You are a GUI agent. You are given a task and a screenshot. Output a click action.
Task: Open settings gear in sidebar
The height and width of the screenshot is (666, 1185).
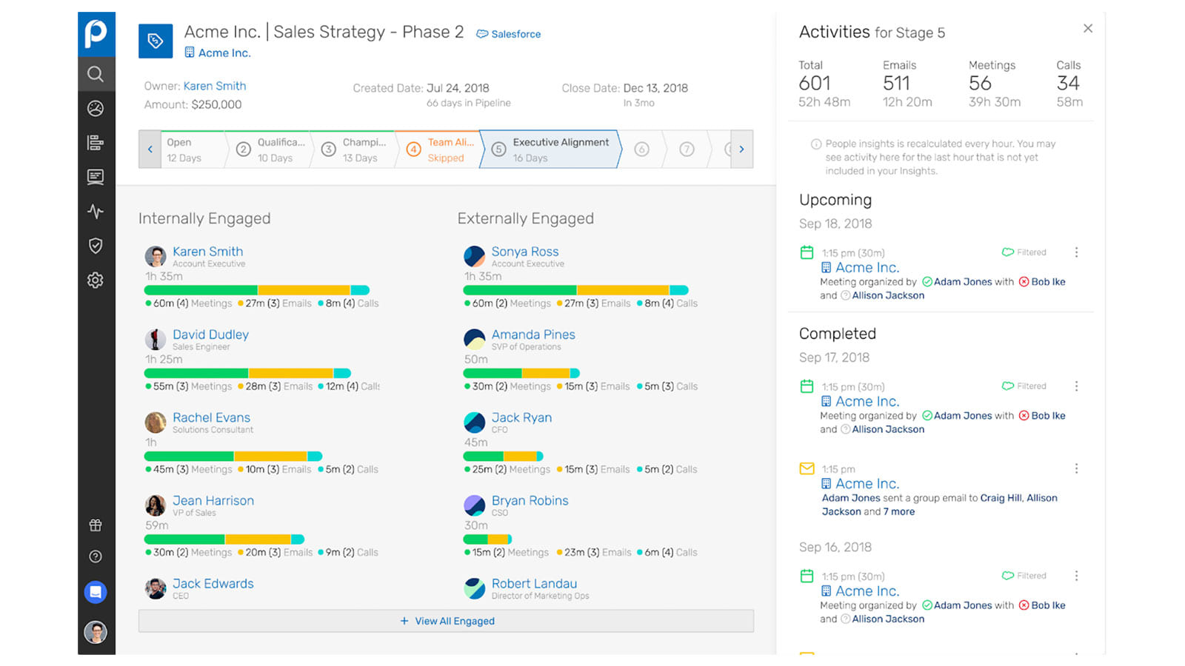click(x=96, y=280)
